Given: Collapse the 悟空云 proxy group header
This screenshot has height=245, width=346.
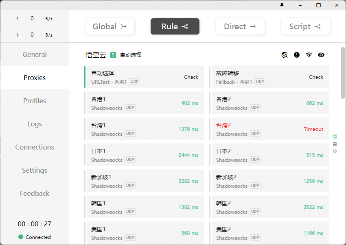Looking at the screenshot, I should tap(96, 55).
